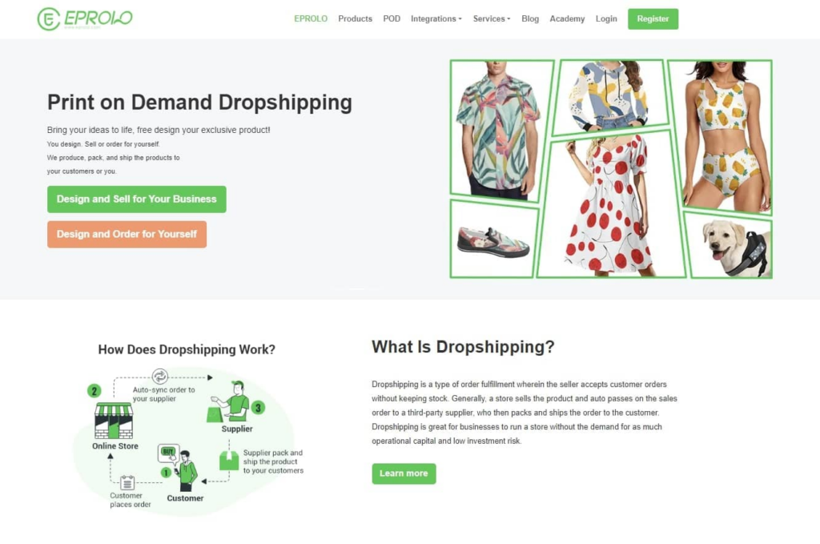Click Design and Sell for Your Business
This screenshot has width=820, height=544.
[x=136, y=199]
